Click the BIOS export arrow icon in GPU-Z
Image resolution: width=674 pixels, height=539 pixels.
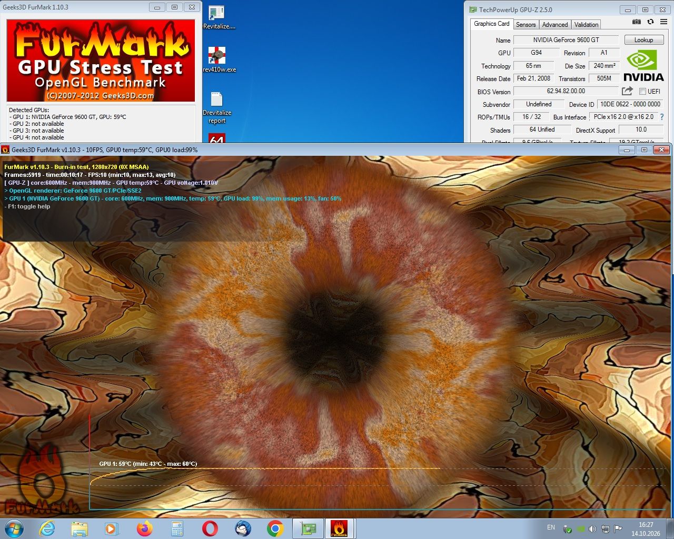627,91
